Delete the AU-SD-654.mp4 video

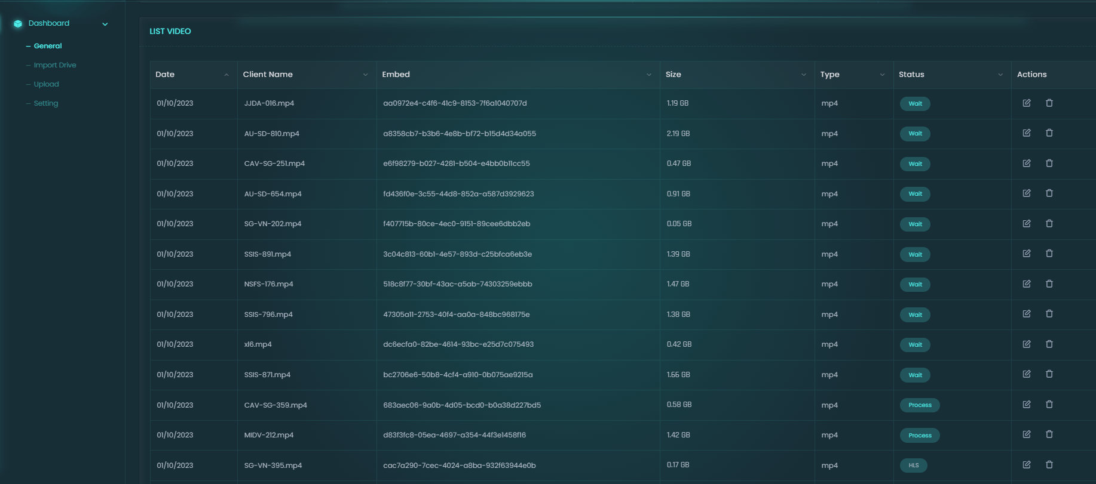point(1049,193)
